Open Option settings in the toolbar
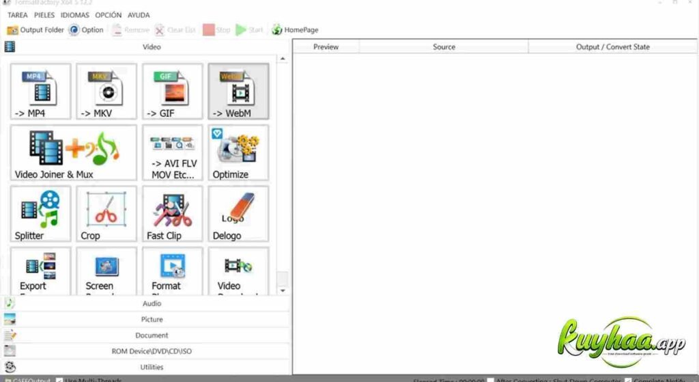This screenshot has width=699, height=382. pos(87,30)
